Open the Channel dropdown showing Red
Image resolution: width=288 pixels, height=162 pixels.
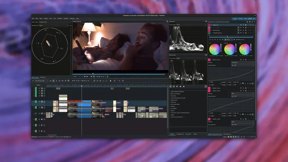[x=242, y=94]
